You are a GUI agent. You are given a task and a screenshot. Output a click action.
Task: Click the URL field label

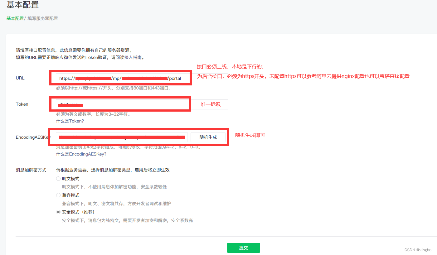click(x=20, y=78)
